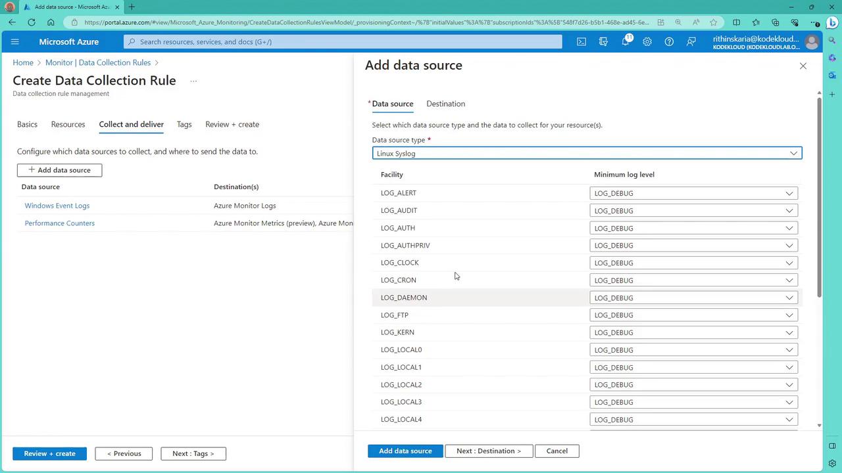Switch to the Destination tab

445,104
